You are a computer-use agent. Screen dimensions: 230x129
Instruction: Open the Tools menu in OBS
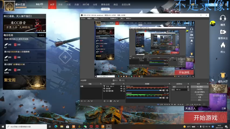[x=122, y=19]
